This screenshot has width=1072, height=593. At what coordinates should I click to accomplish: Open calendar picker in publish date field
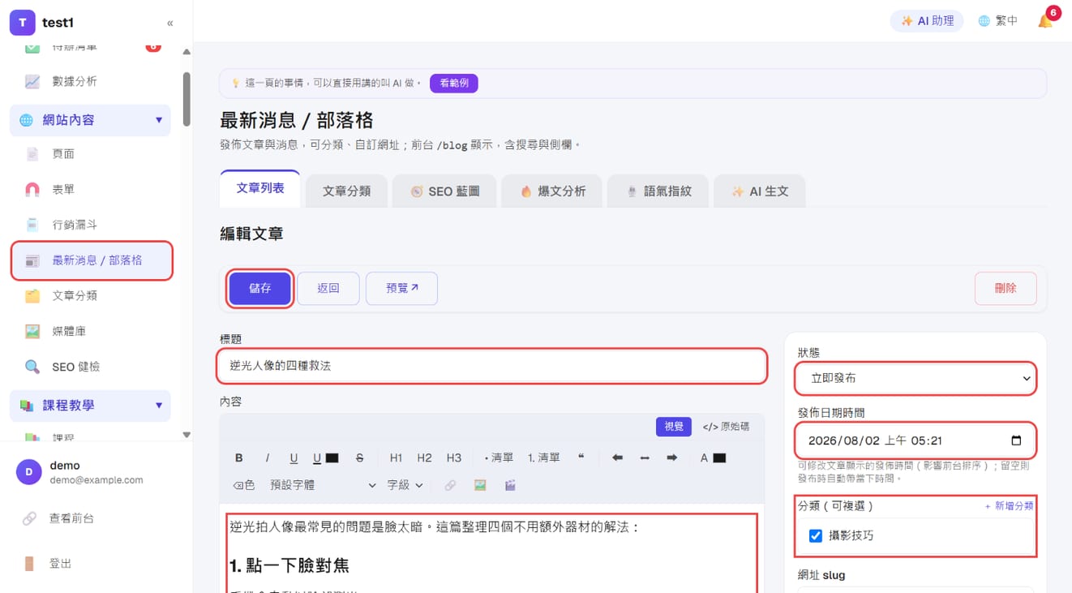[x=1016, y=440]
